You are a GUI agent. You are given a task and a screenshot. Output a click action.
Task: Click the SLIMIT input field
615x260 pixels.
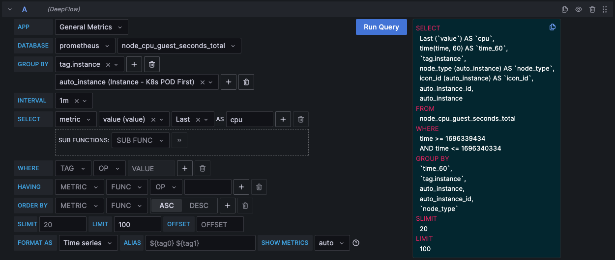(x=63, y=224)
